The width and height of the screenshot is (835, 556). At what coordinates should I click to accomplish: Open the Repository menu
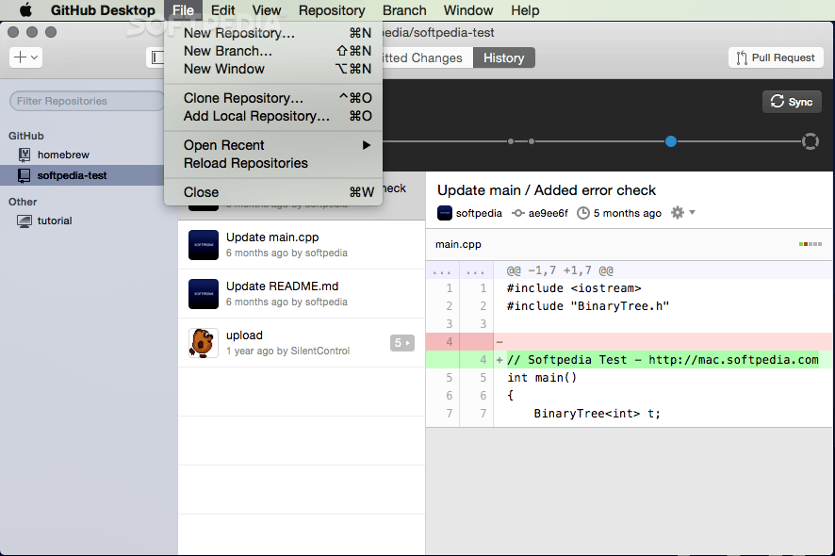332,10
